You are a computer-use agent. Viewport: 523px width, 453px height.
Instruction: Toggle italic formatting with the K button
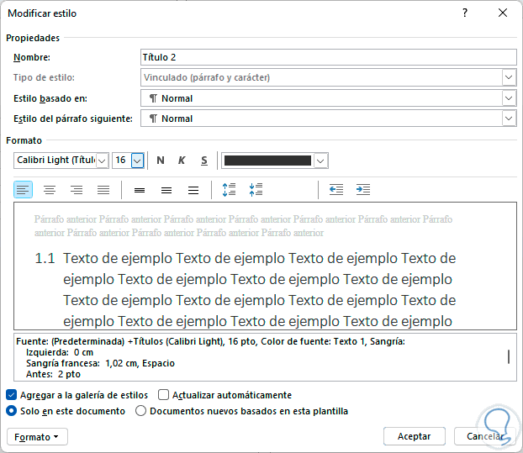(x=182, y=161)
